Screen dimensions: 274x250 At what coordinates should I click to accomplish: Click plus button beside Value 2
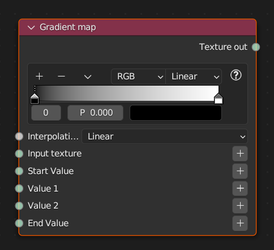[240, 206]
